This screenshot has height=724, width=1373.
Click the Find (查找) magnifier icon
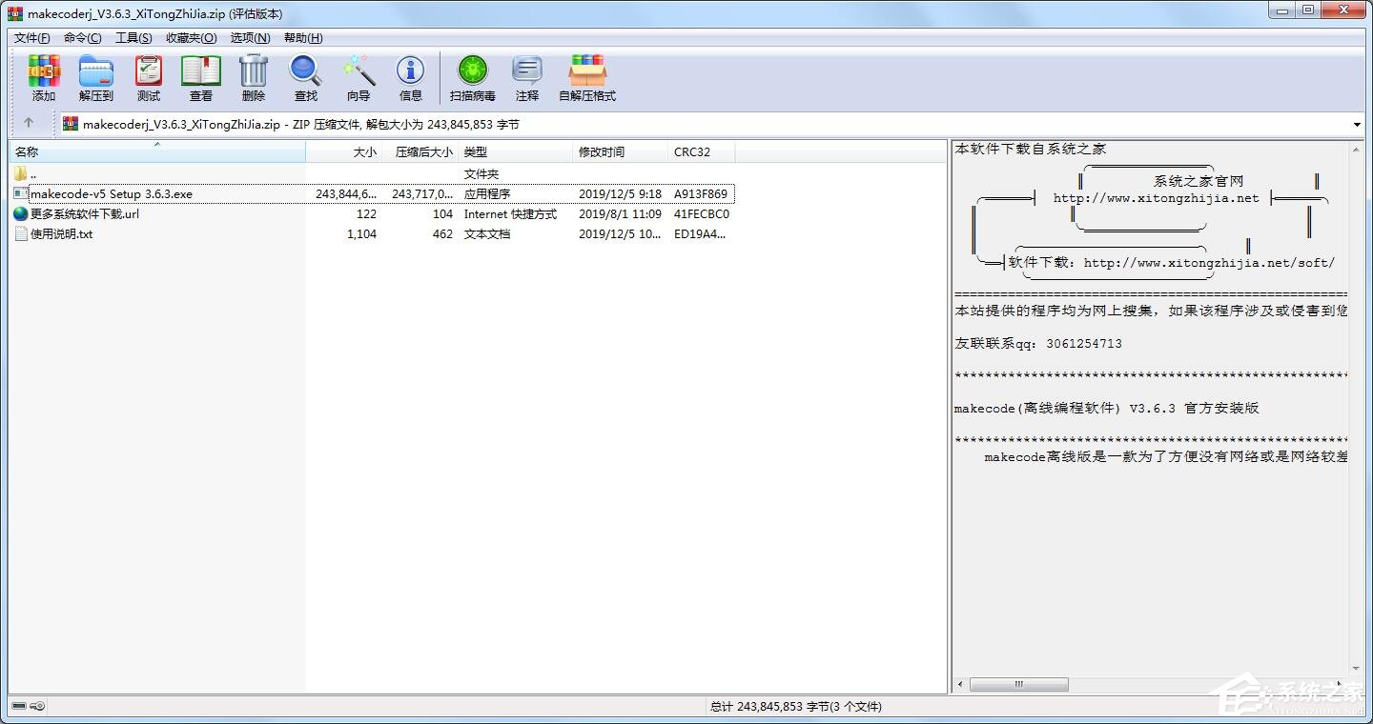305,71
